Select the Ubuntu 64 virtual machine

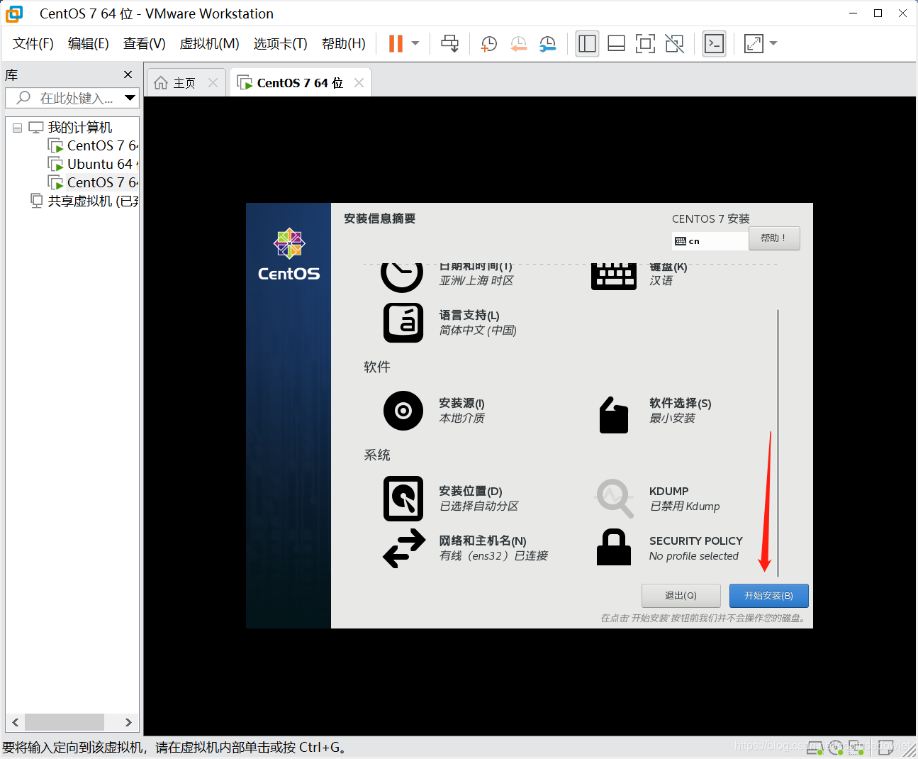tap(93, 164)
